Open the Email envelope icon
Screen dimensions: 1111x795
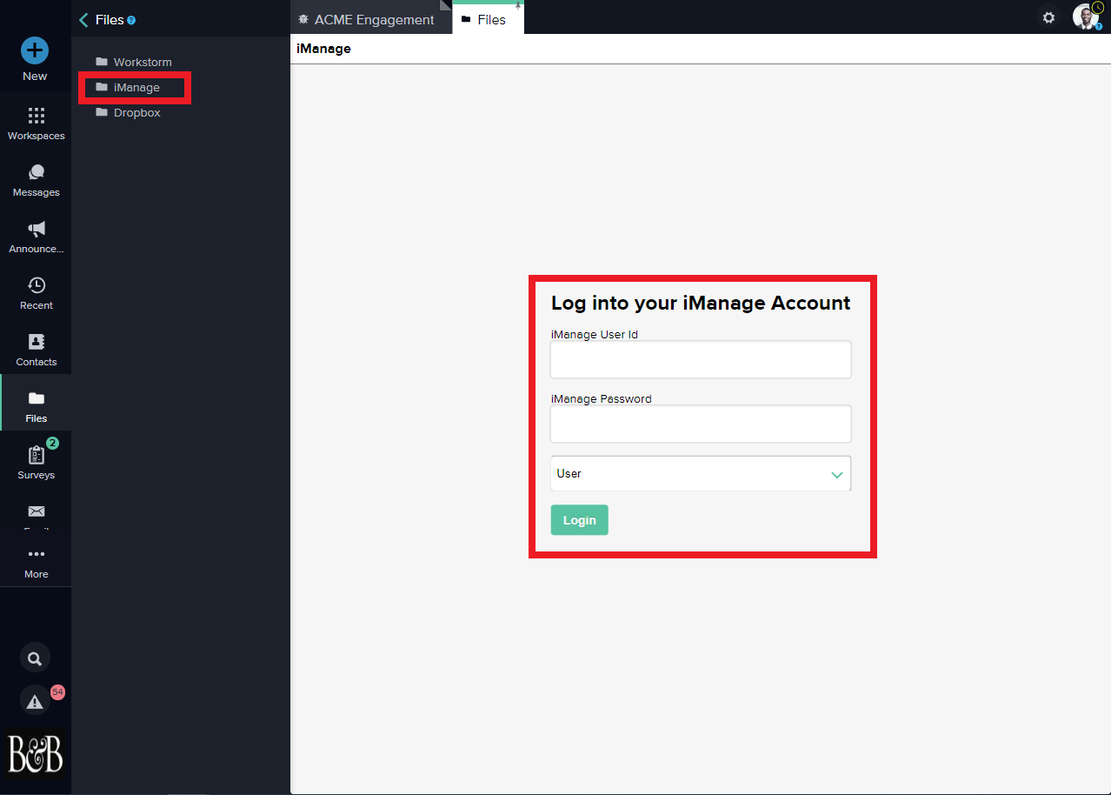[36, 511]
